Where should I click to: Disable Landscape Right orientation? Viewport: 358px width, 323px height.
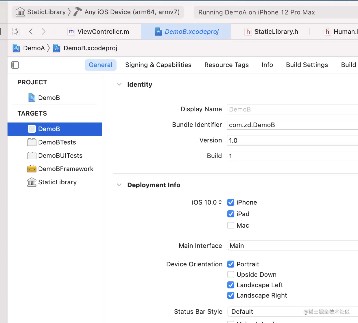tap(231, 295)
